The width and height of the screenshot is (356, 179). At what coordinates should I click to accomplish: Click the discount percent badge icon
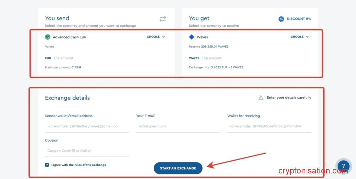coord(281,19)
